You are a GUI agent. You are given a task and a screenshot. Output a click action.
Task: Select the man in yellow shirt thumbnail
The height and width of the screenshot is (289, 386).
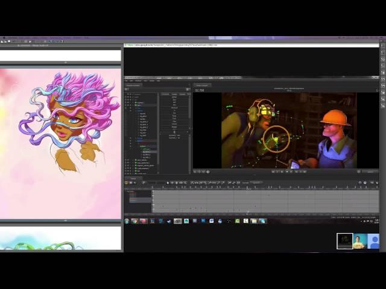pos(360,241)
